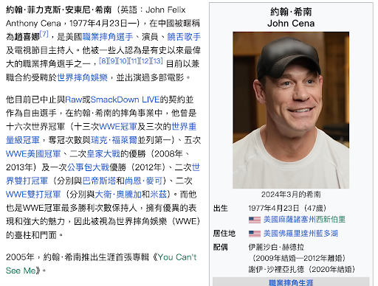
Task: Click footnote reference [7]
Action: (x=44, y=34)
